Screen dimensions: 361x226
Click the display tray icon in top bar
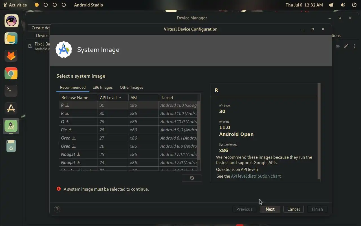(x=331, y=5)
